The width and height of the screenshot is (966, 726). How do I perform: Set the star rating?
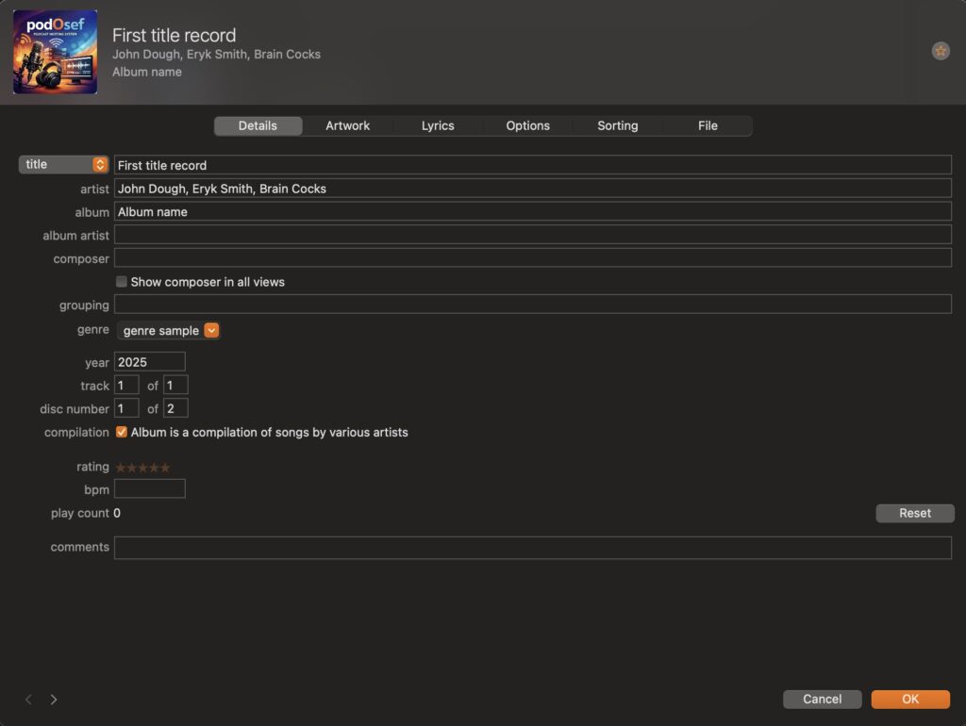142,468
